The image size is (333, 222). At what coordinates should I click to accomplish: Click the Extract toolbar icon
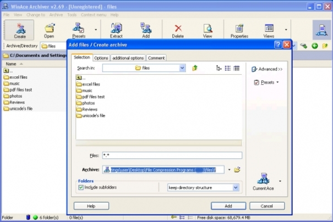(116, 30)
